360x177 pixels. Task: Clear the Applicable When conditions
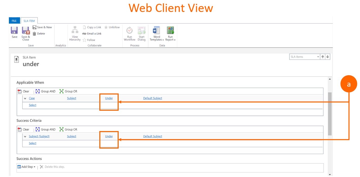coord(24,91)
